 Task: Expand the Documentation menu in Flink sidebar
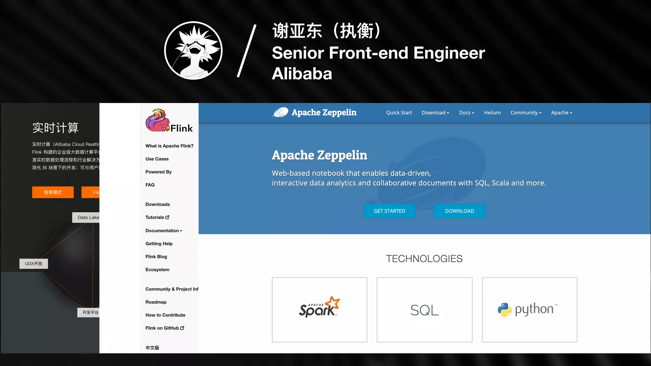pos(164,231)
